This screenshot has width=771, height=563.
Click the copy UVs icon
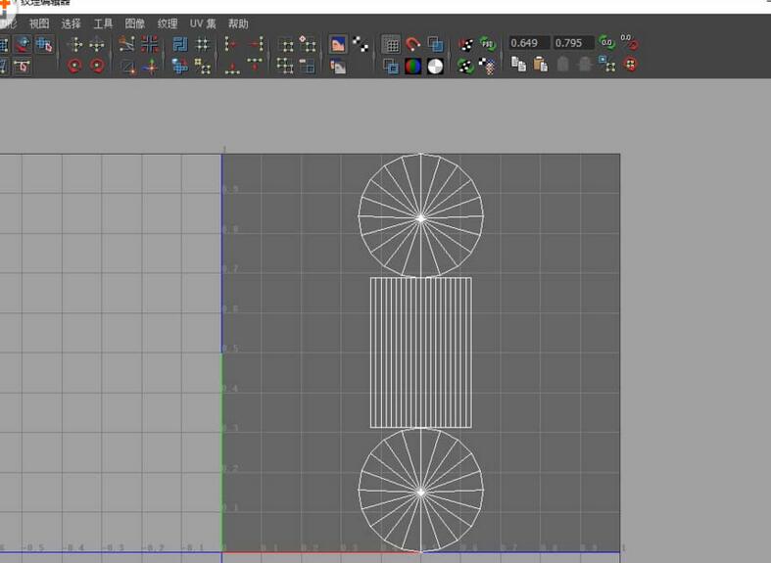click(518, 66)
